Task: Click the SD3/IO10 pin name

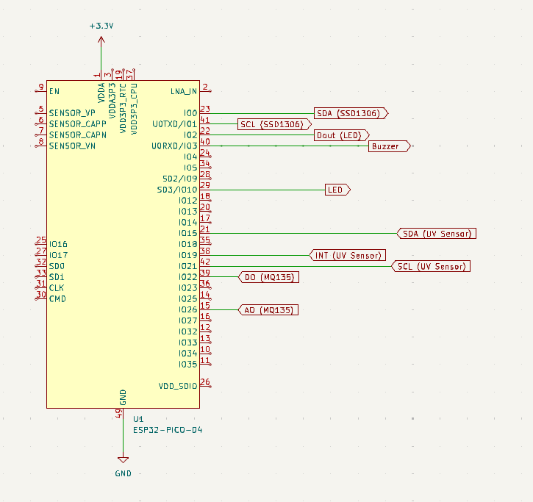Action: 177,190
